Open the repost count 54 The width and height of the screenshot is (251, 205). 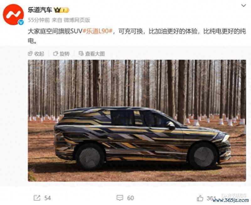[48, 198]
